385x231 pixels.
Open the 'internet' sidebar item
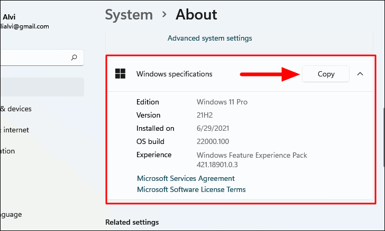click(14, 130)
